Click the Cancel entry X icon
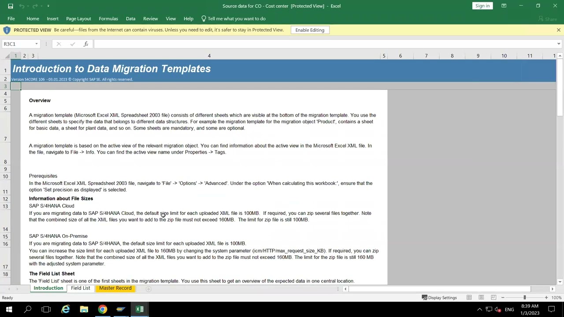Viewport: 564px width, 317px height. coord(59,44)
